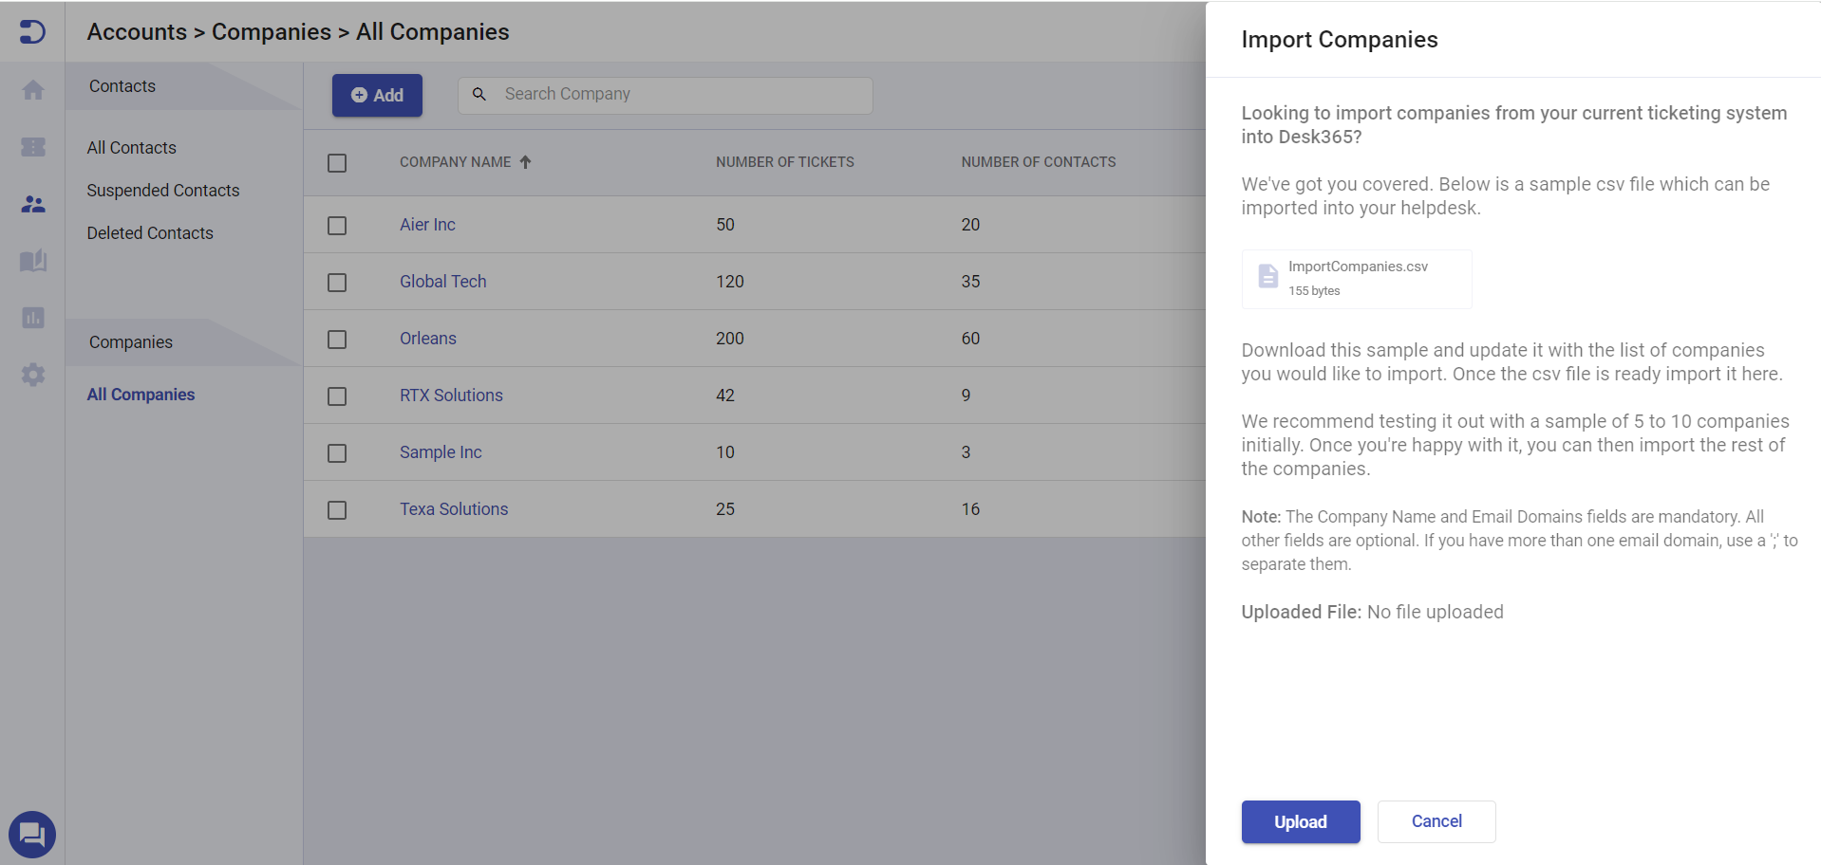
Task: Download the ImportCompanies.csv sample file
Action: (1356, 278)
